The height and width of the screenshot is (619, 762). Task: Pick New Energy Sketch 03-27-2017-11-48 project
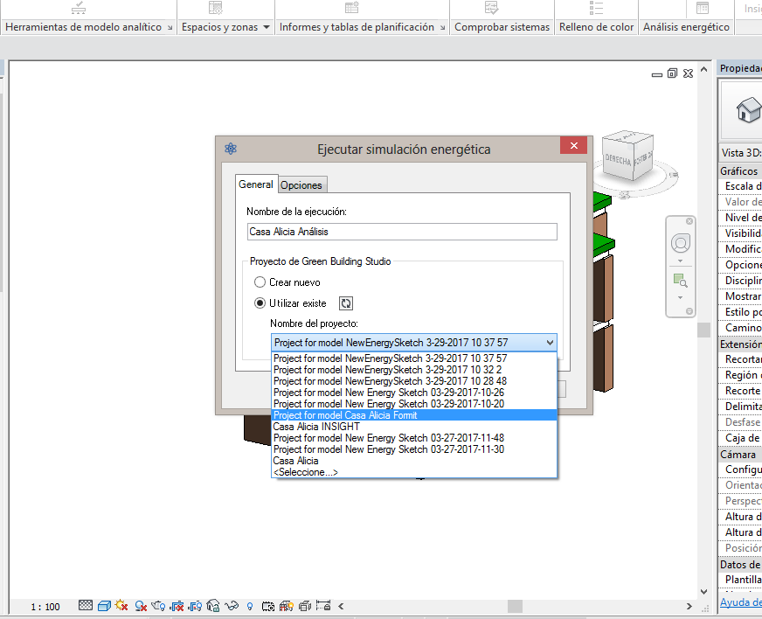point(413,438)
